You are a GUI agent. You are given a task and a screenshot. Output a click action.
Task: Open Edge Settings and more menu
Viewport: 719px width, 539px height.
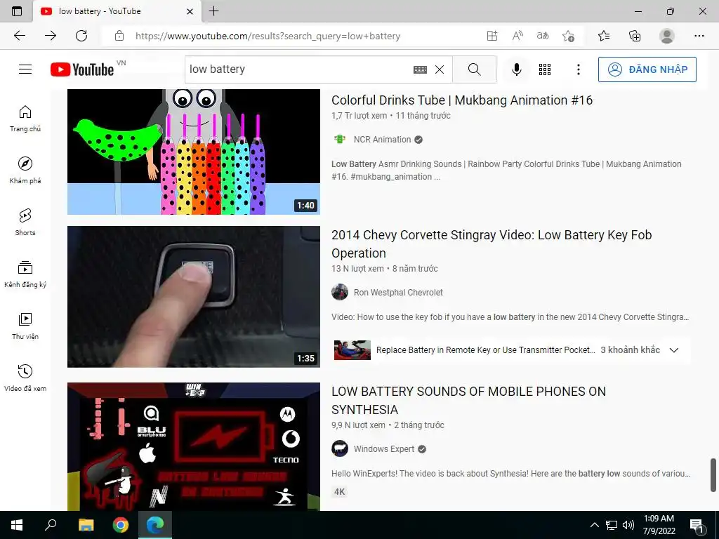click(x=699, y=36)
